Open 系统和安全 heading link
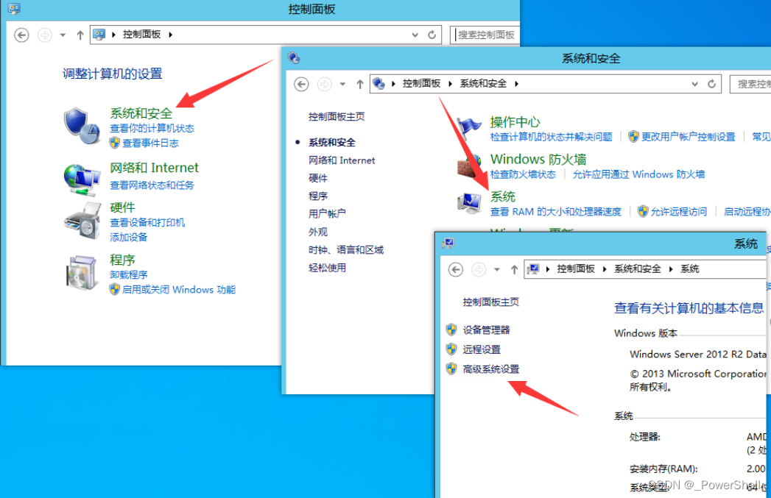The image size is (771, 498). [x=141, y=113]
